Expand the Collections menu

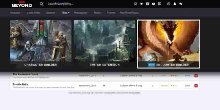point(16,13)
